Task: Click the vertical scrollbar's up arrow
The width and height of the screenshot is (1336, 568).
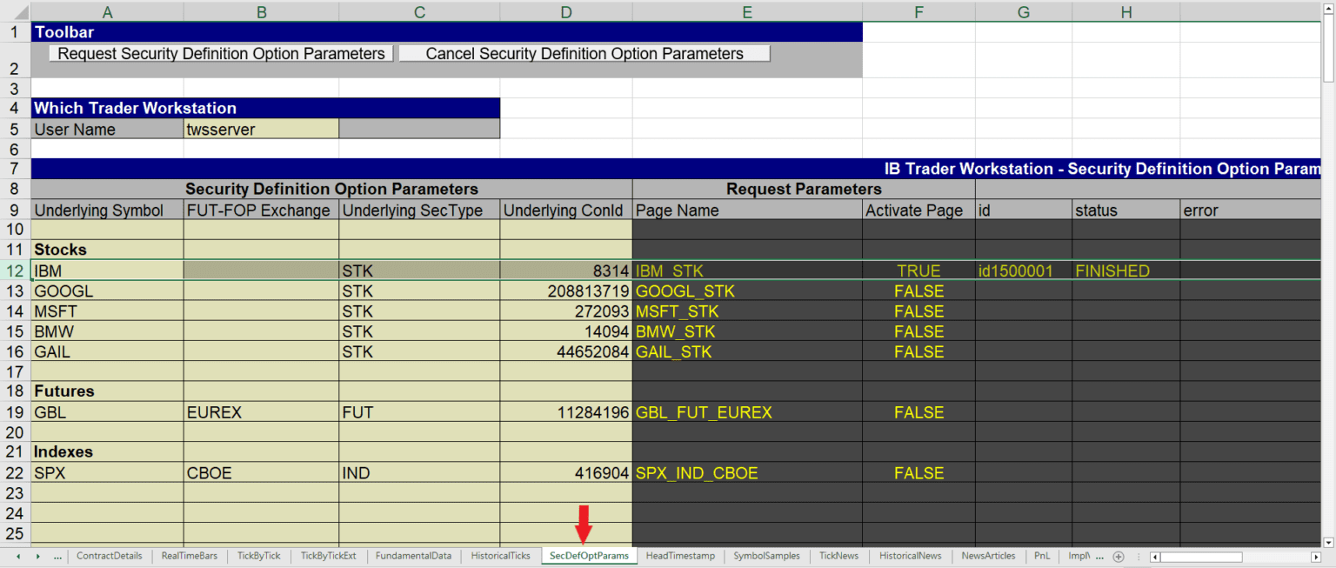Action: pos(1330,7)
